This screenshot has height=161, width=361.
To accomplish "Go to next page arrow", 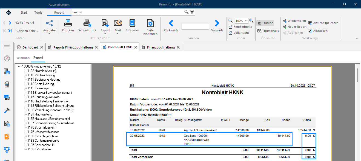I will [10, 23].
